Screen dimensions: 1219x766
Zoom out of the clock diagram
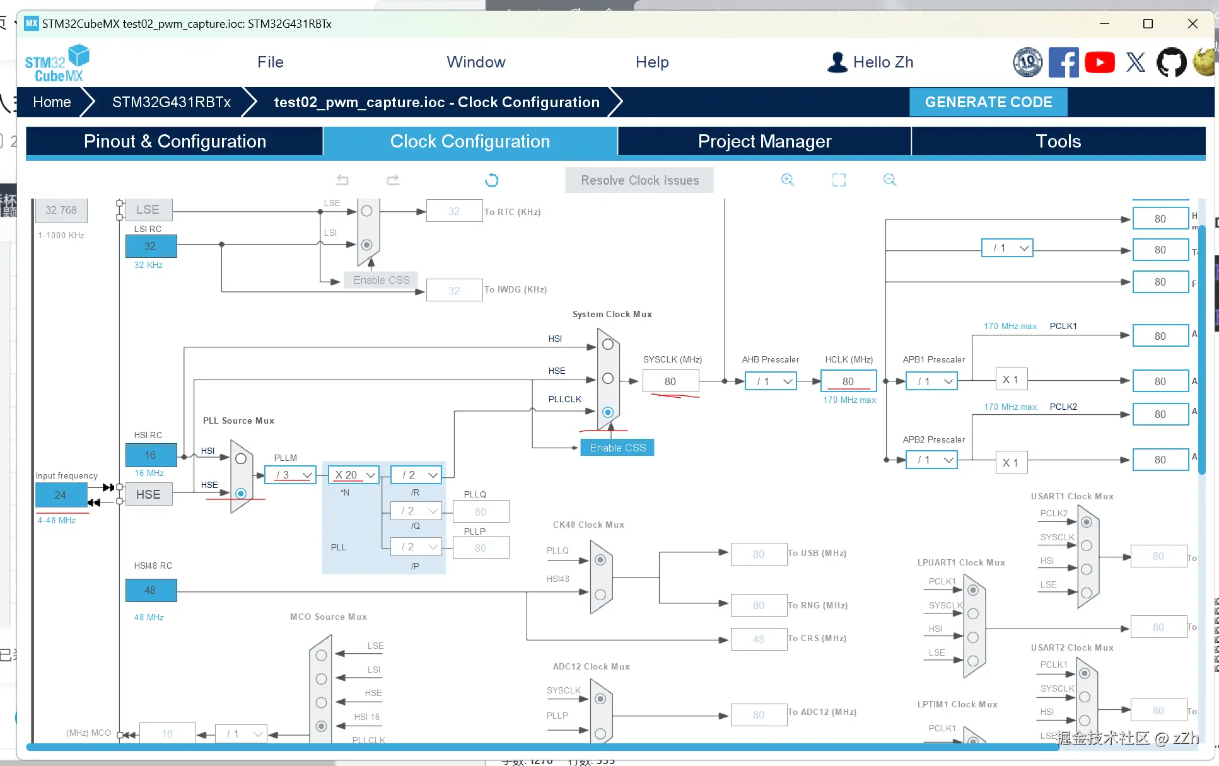point(889,180)
